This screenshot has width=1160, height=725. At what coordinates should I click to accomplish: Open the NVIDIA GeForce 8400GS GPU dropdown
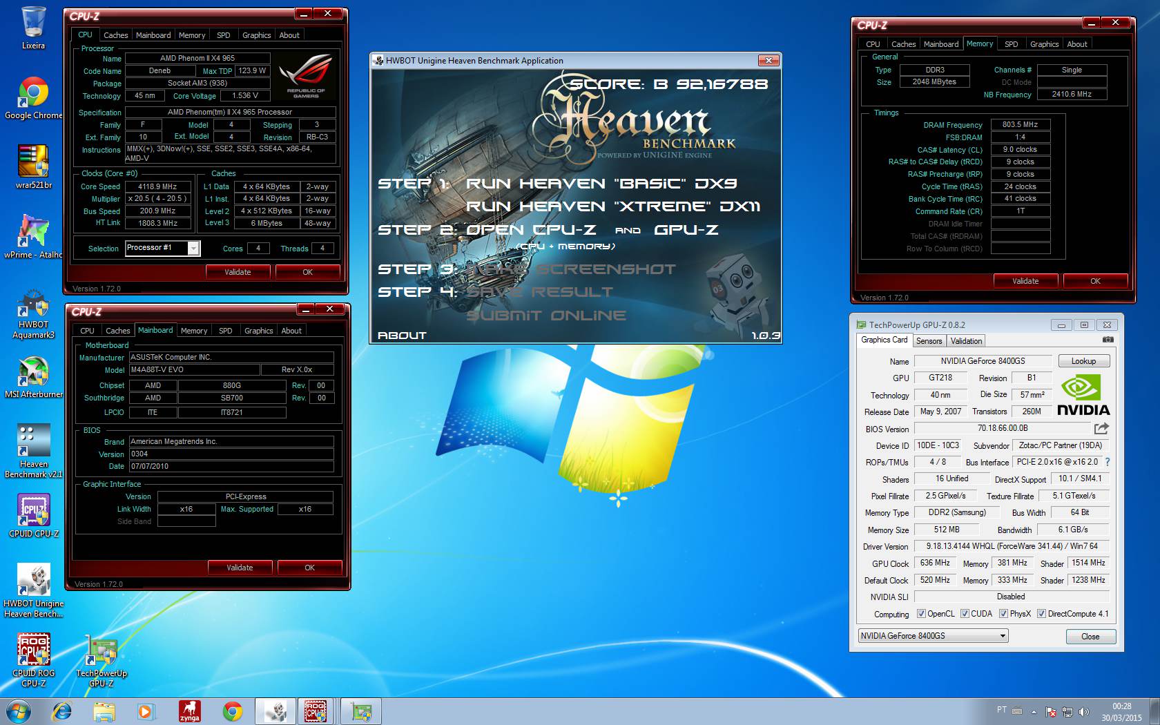pos(934,636)
